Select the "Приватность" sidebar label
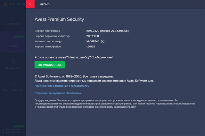Image resolution: width=205 pixels, height=136 pixels. click(13, 68)
